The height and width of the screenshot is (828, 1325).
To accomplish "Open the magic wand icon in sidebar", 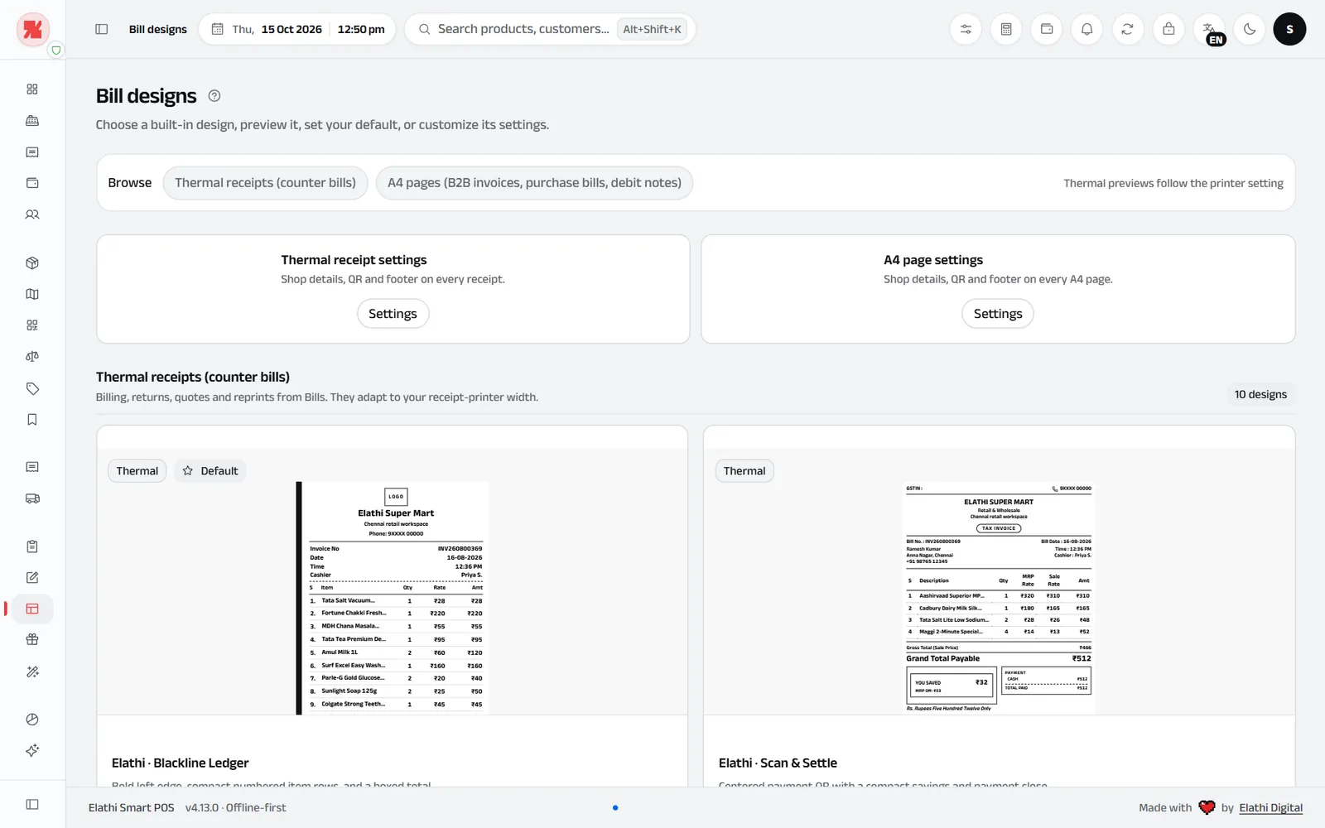I will pyautogui.click(x=32, y=672).
